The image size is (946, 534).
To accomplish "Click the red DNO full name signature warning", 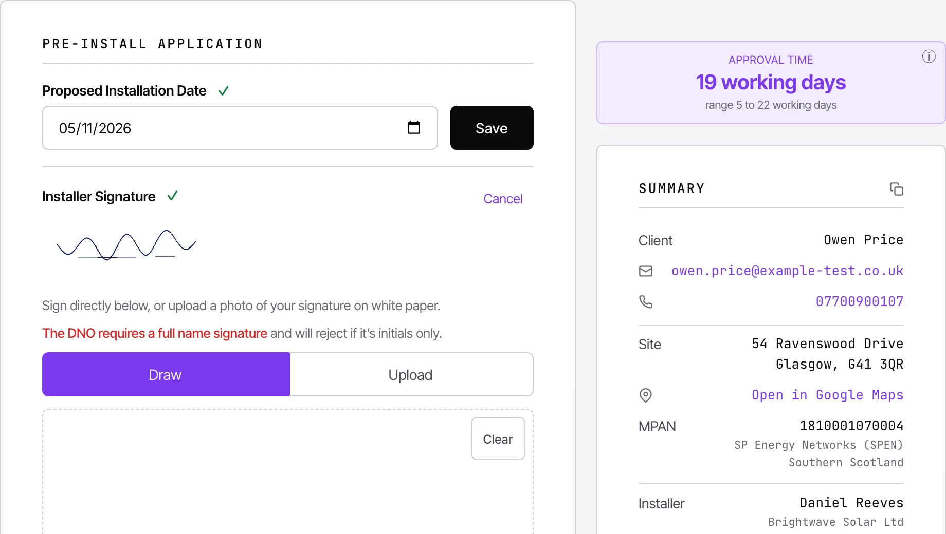I will 155,333.
